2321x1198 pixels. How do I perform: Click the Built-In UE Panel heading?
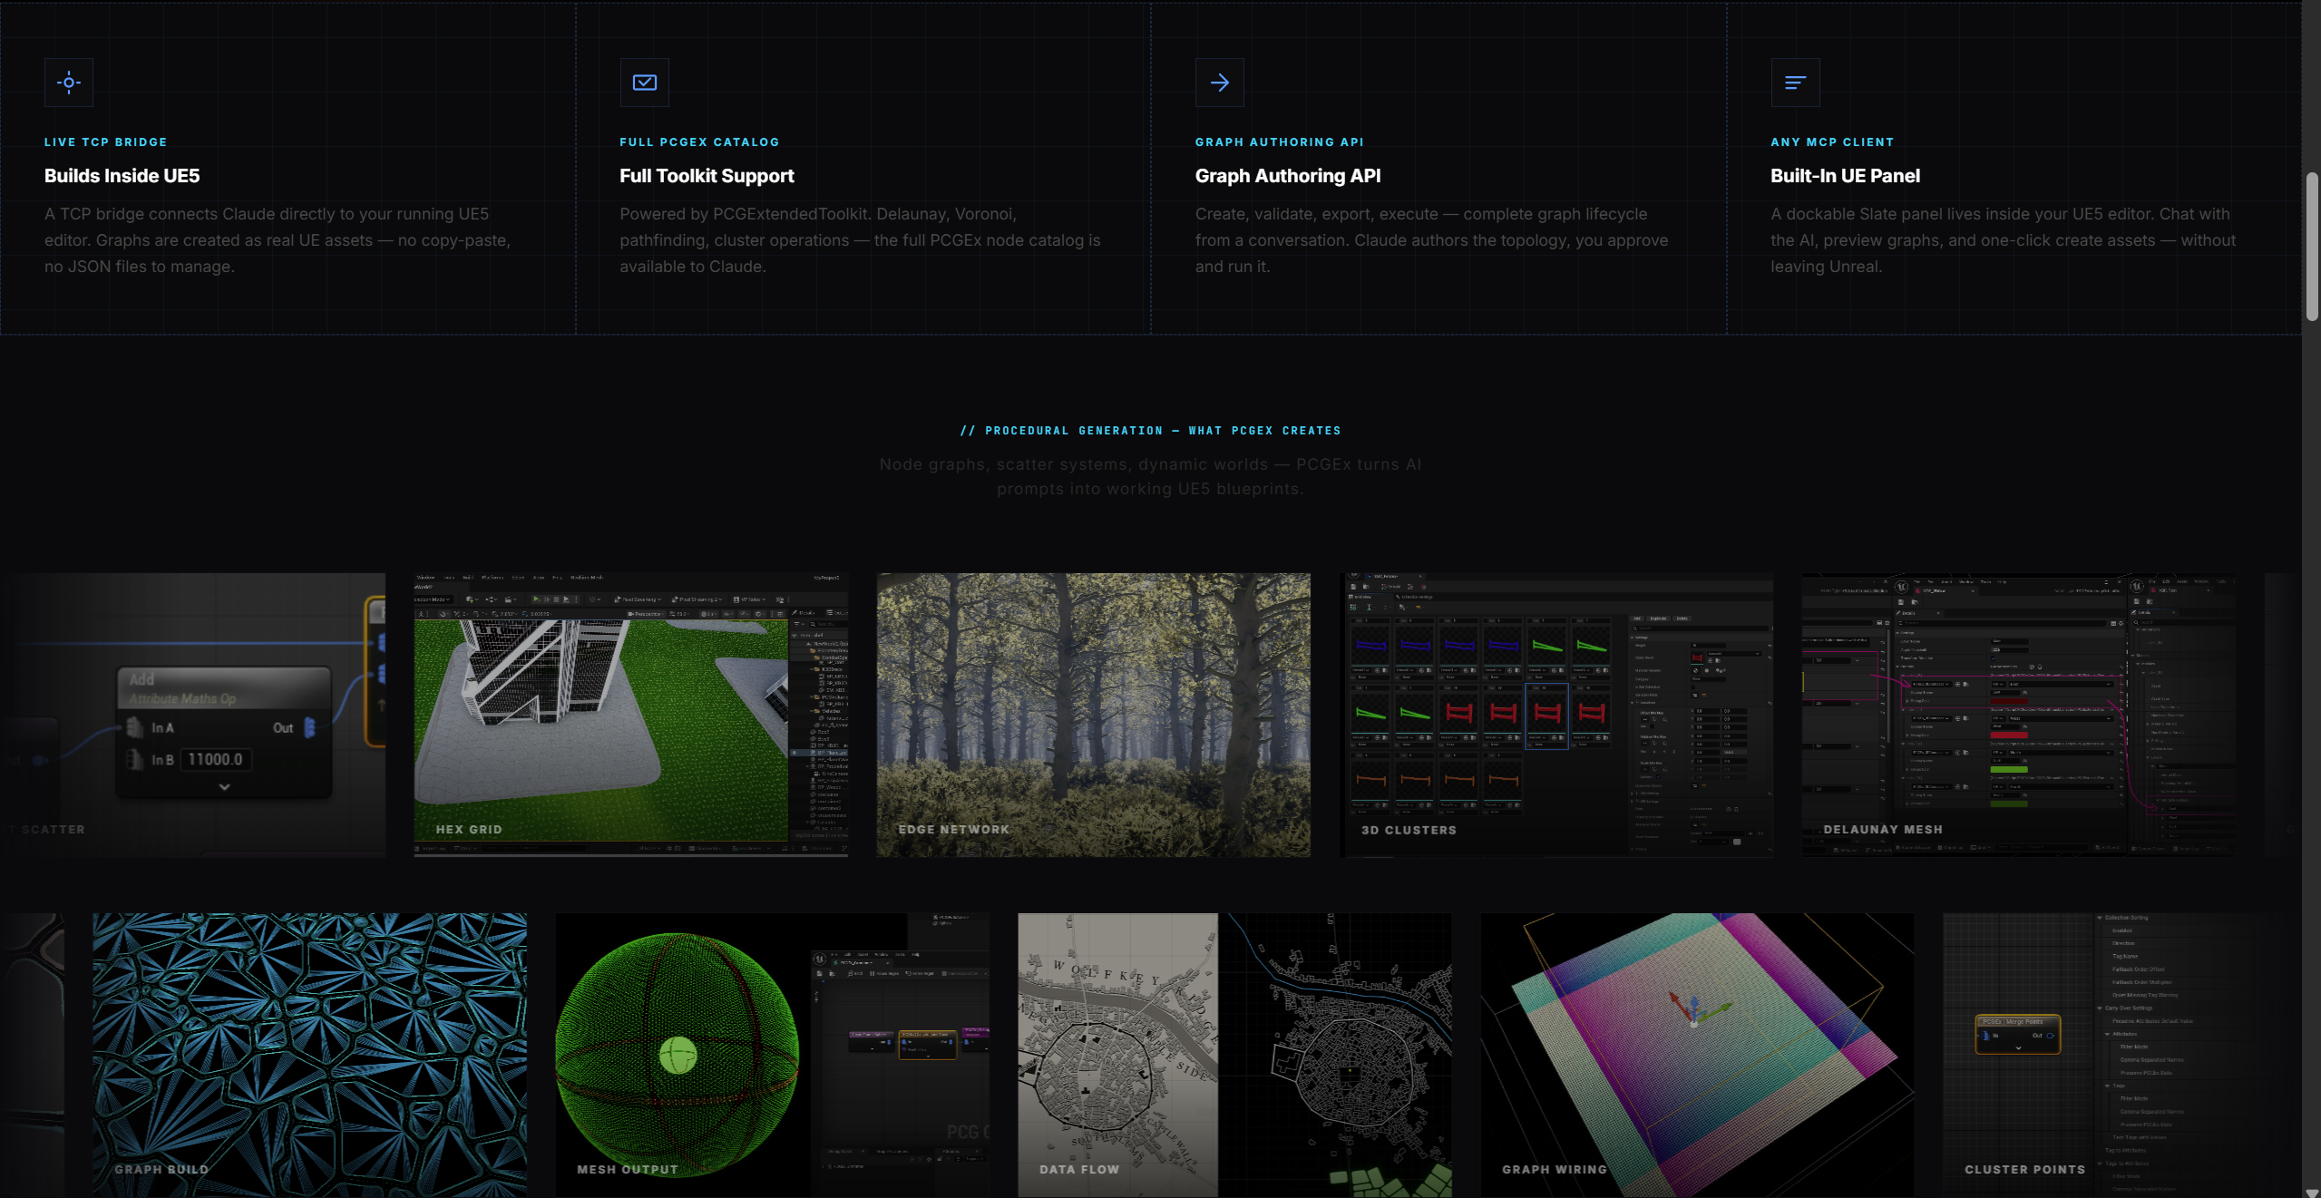click(1845, 176)
